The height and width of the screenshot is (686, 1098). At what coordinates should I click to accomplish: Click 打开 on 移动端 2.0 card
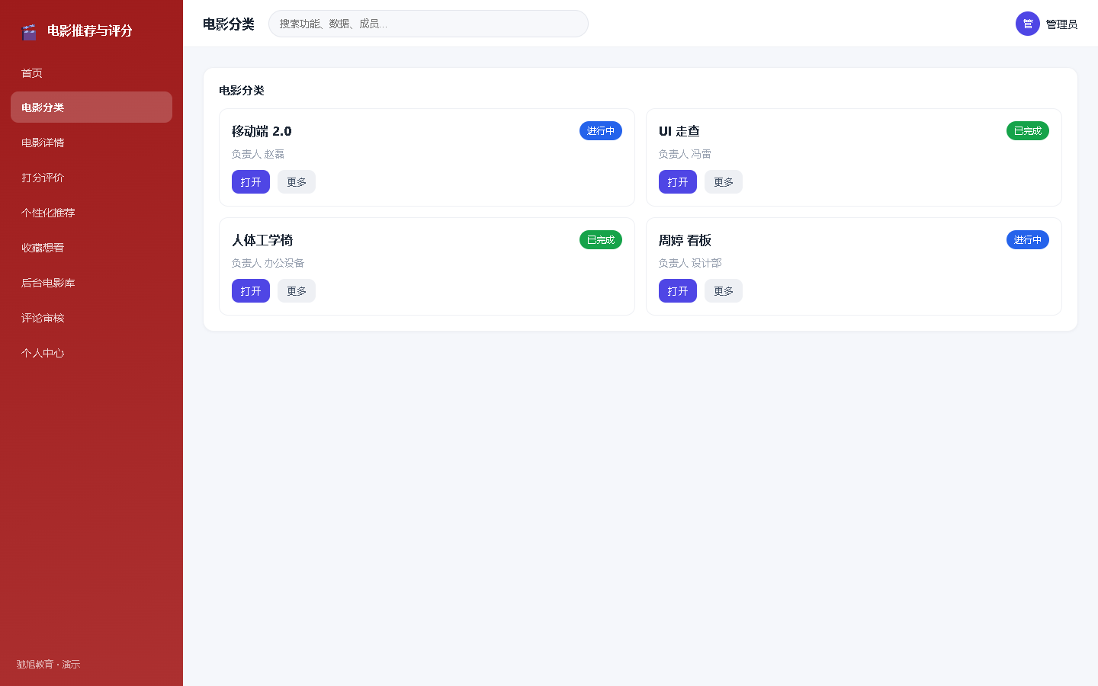(x=251, y=182)
